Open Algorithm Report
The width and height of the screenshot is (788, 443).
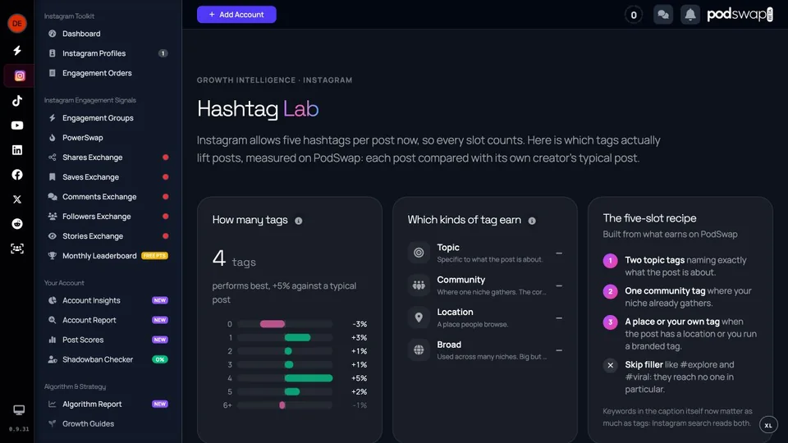coord(108,404)
